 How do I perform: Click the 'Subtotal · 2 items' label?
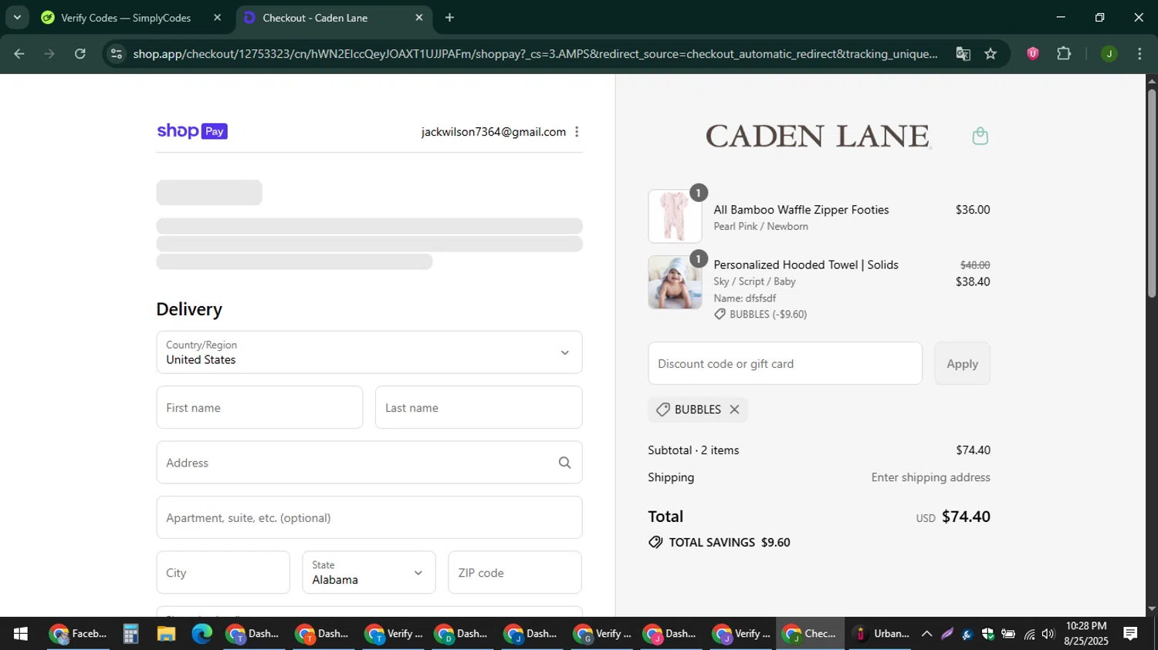tap(693, 450)
